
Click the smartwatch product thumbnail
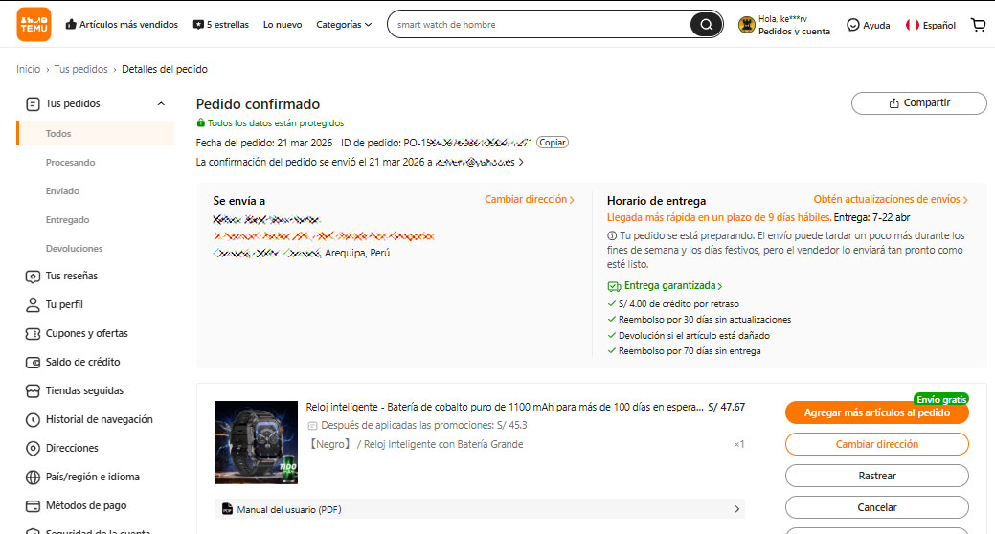(x=256, y=441)
